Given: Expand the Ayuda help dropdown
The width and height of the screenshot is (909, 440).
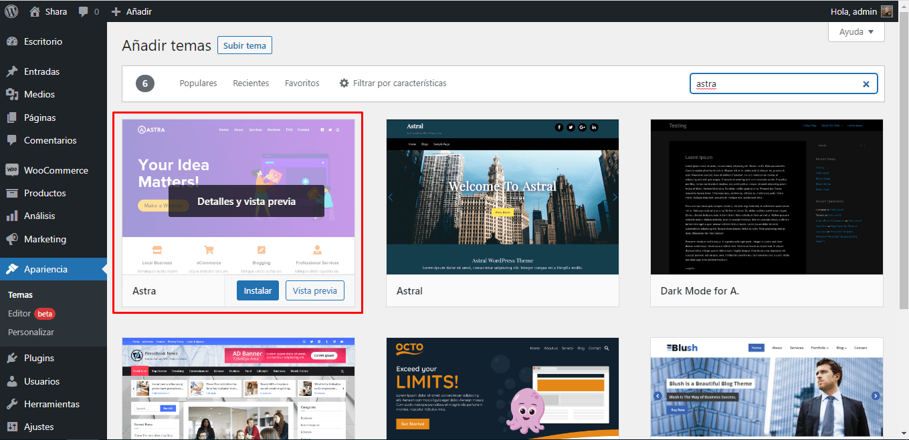Looking at the screenshot, I should [856, 31].
